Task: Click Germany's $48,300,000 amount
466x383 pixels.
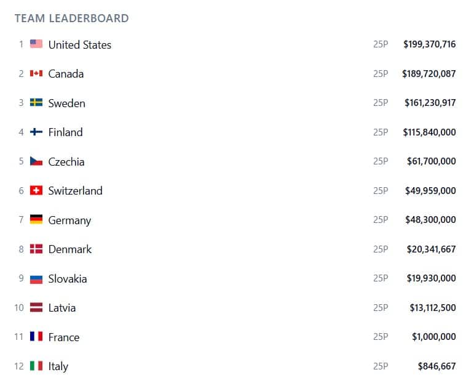Action: point(430,220)
